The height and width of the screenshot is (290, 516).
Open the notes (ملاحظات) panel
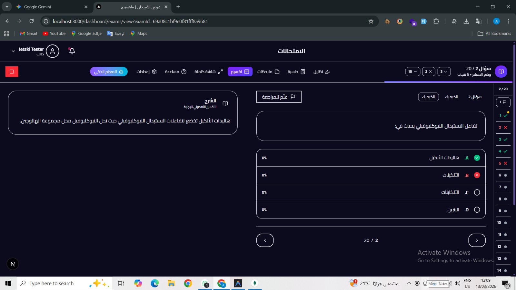click(x=268, y=72)
